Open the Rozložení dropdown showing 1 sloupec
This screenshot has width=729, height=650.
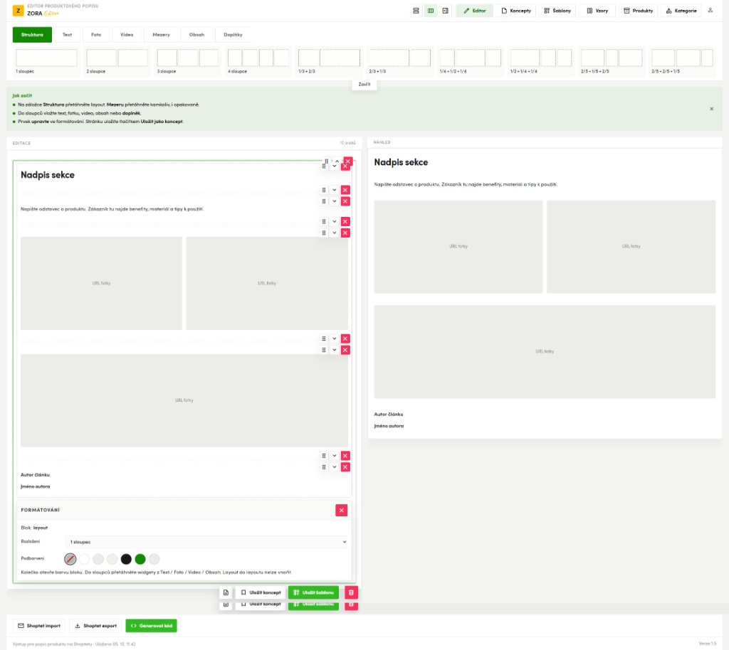(206, 542)
